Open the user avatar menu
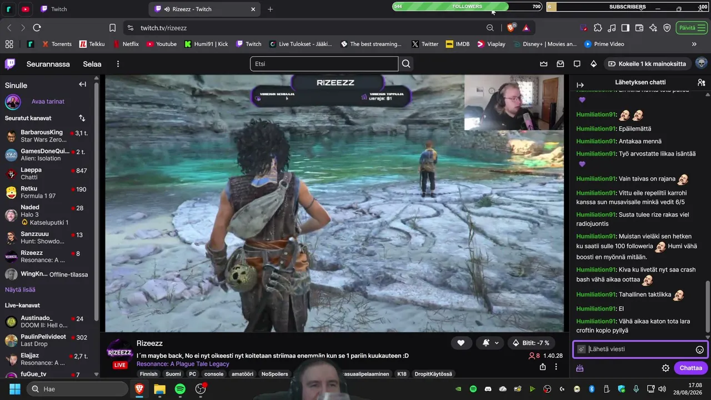711x400 pixels. 701,63
